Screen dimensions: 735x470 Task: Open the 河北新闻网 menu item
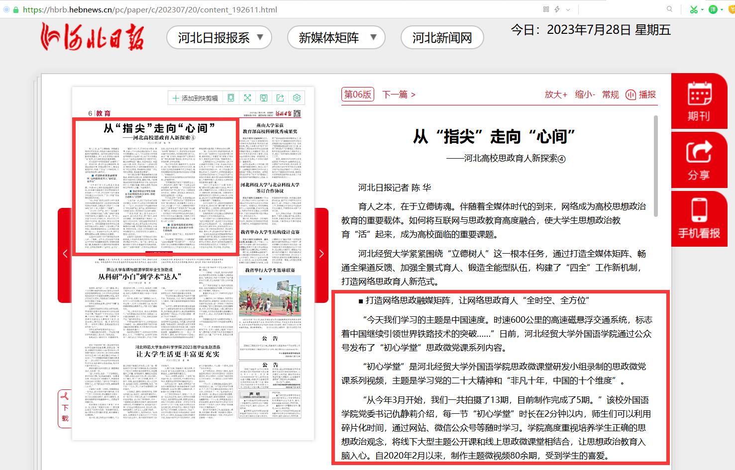[442, 38]
